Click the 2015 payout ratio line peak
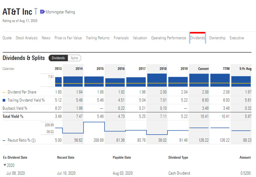This screenshot has height=177, width=256. point(94,122)
